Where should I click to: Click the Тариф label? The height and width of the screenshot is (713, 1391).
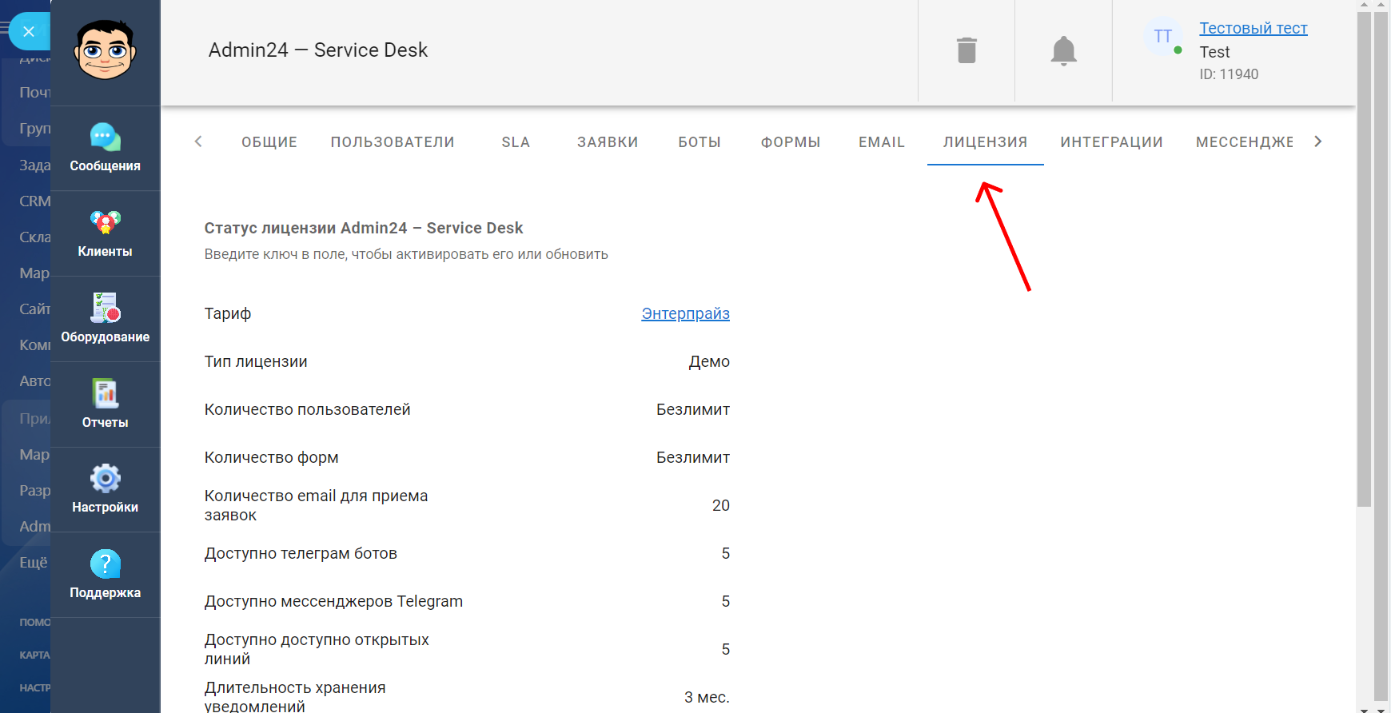[x=228, y=313]
